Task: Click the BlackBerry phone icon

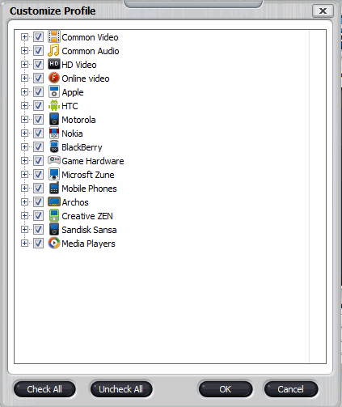Action: coord(54,146)
